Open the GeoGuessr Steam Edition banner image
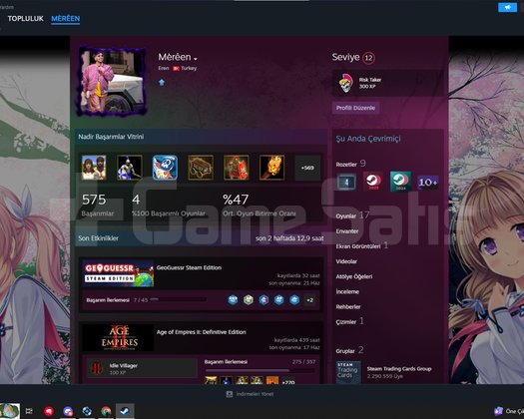This screenshot has width=524, height=419. pos(118,273)
